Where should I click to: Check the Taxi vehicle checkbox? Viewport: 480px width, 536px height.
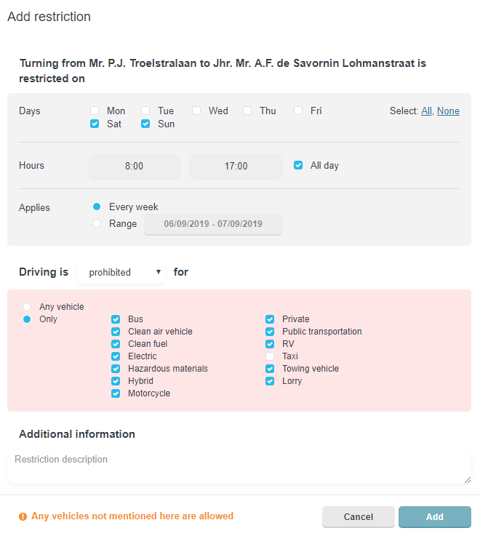point(270,356)
